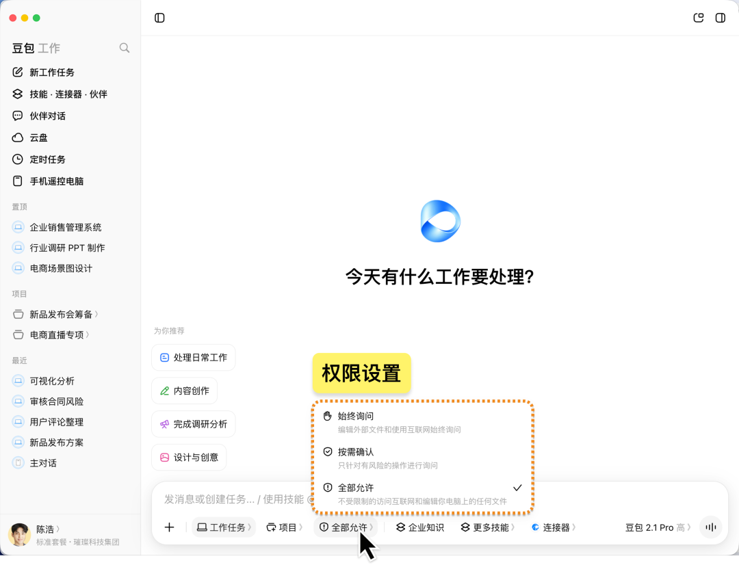Click the 标准套餐 · 璀璨科技集团 plan text
Viewport: 739px width, 565px height.
pos(78,542)
